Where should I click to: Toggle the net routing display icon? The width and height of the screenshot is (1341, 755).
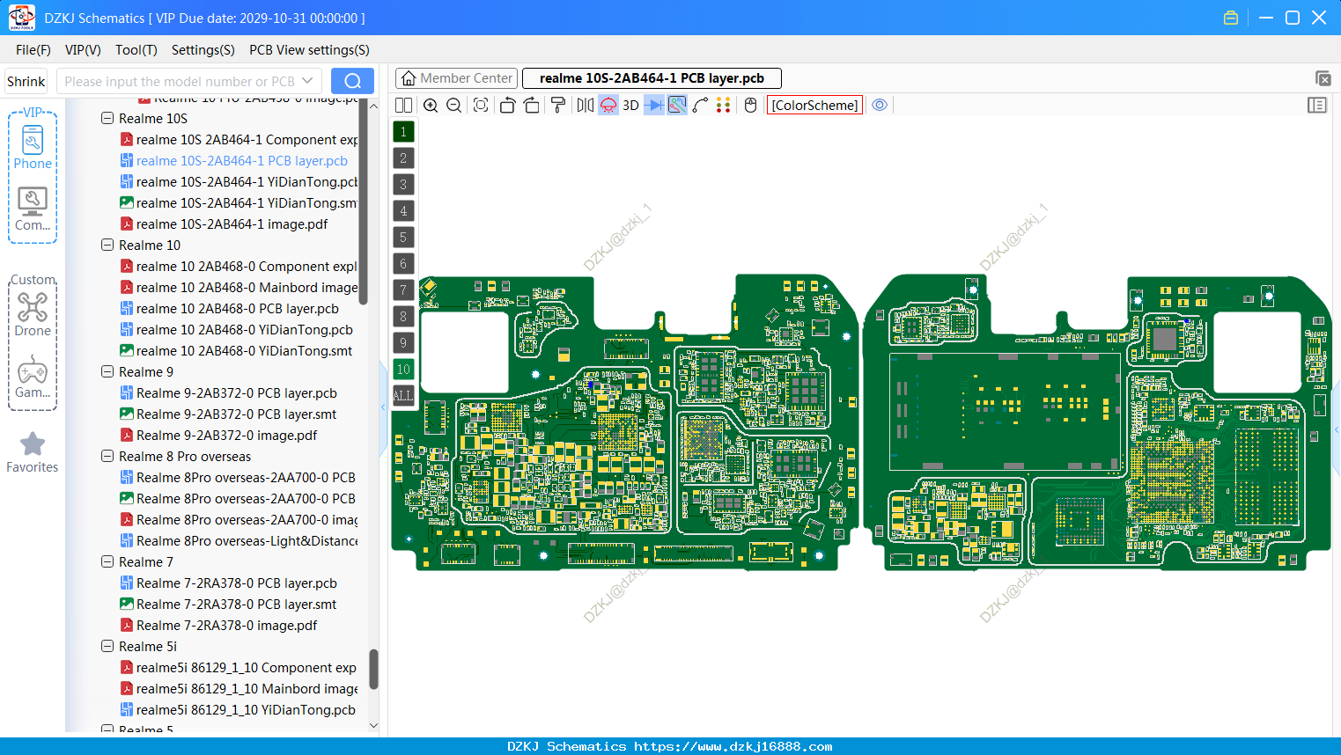pyautogui.click(x=677, y=106)
